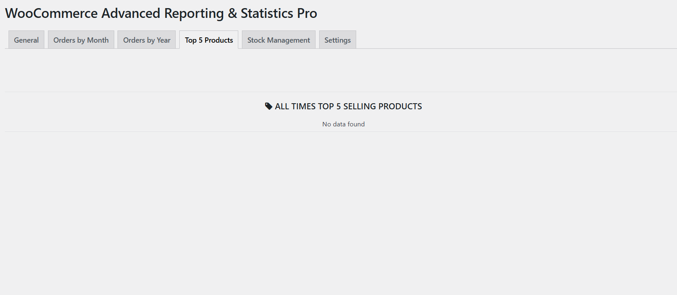Screen dimensions: 677x295
Task: Click the Settings tab label
Action: [x=337, y=39]
